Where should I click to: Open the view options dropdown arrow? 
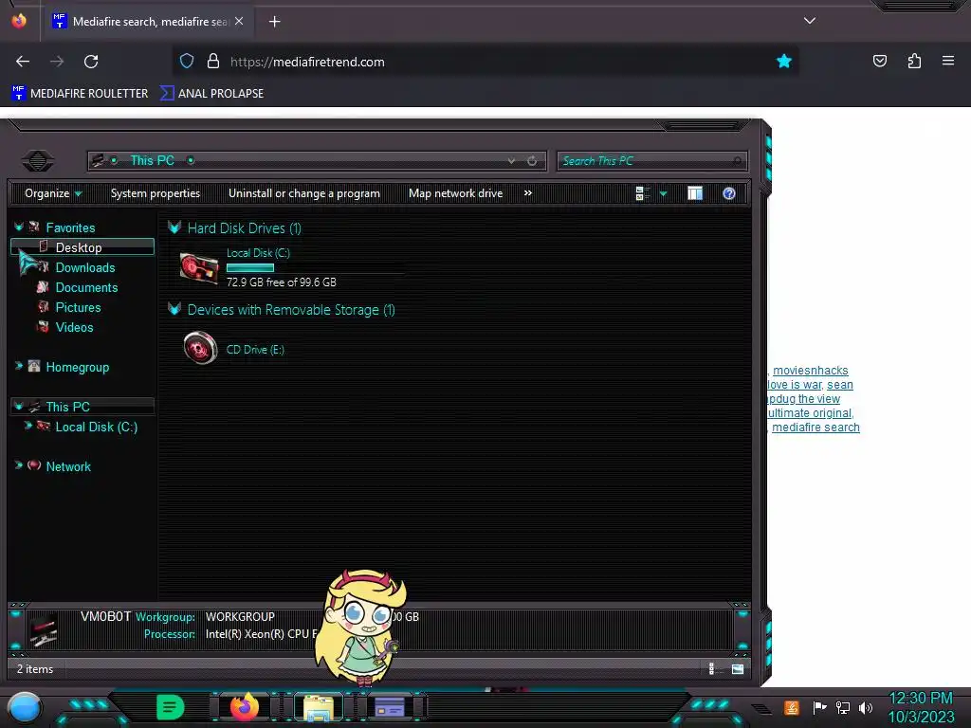(663, 193)
